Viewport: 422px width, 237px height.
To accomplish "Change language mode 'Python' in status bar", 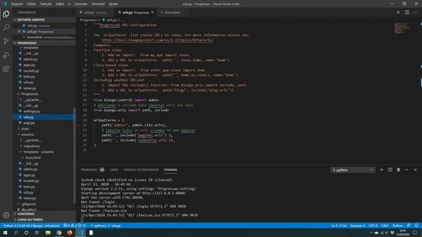I will pyautogui.click(x=398, y=225).
